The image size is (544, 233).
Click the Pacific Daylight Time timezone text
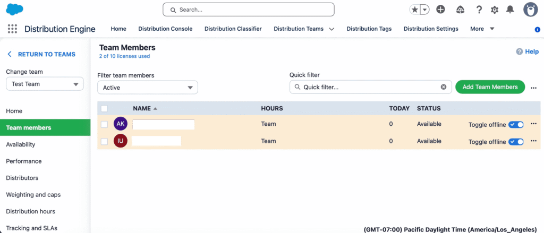pyautogui.click(x=452, y=229)
